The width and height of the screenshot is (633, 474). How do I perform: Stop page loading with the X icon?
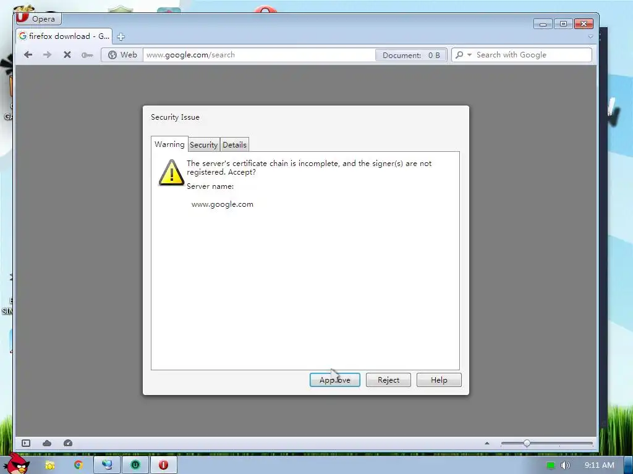point(67,55)
